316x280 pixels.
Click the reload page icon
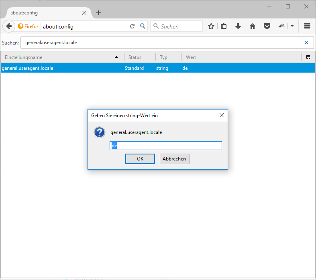(132, 26)
